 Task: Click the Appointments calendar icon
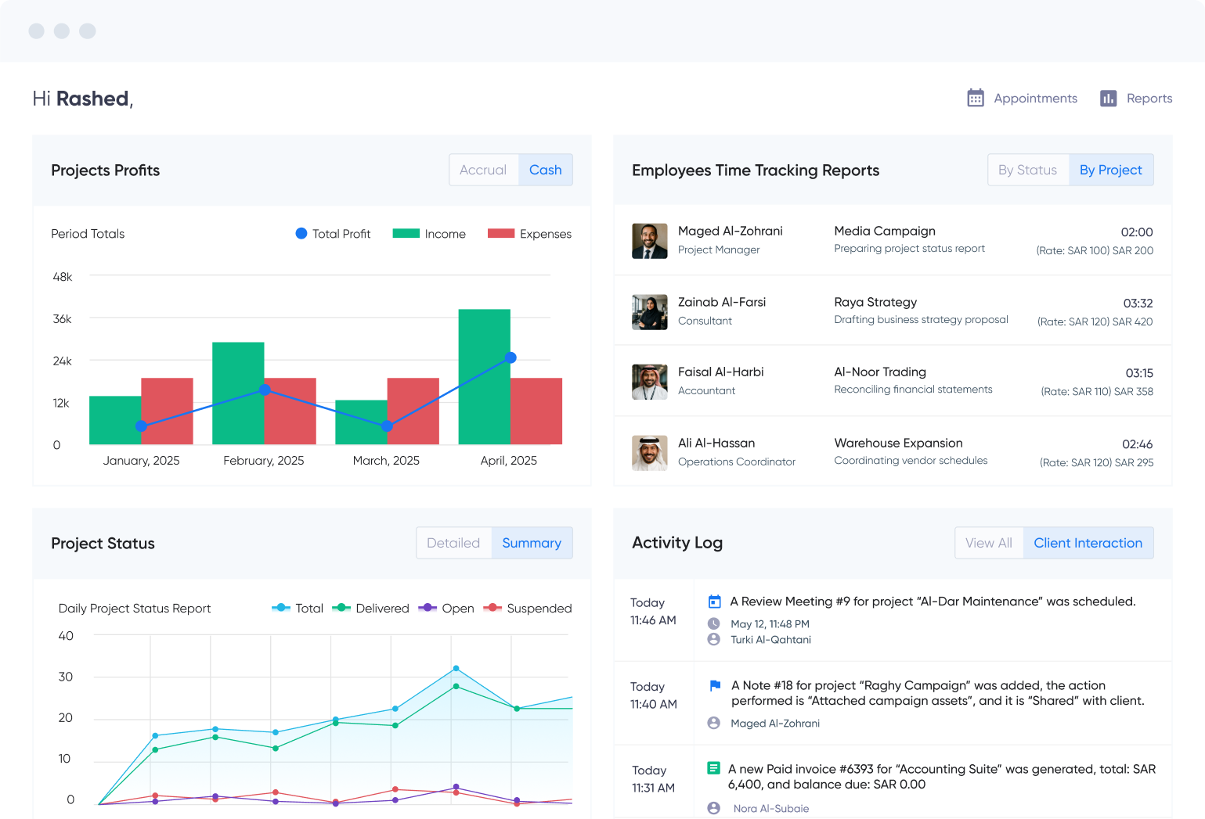[x=975, y=98]
